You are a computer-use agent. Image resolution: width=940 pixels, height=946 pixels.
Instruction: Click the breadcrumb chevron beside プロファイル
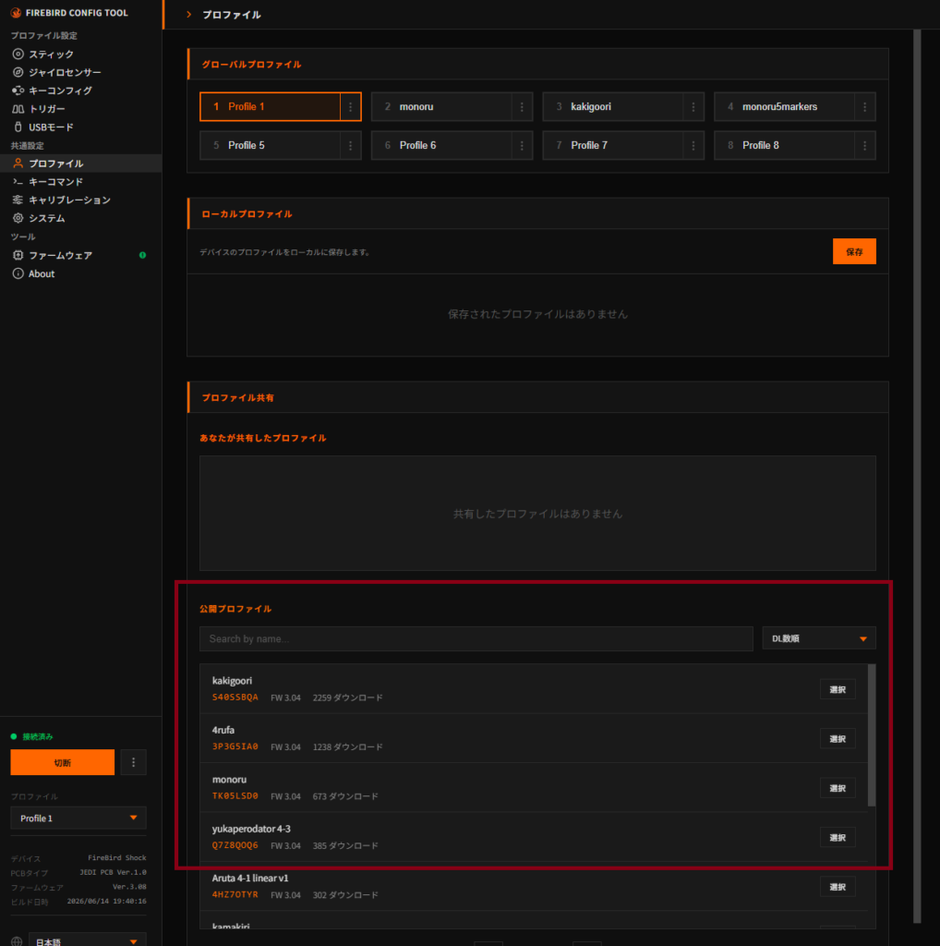(188, 15)
